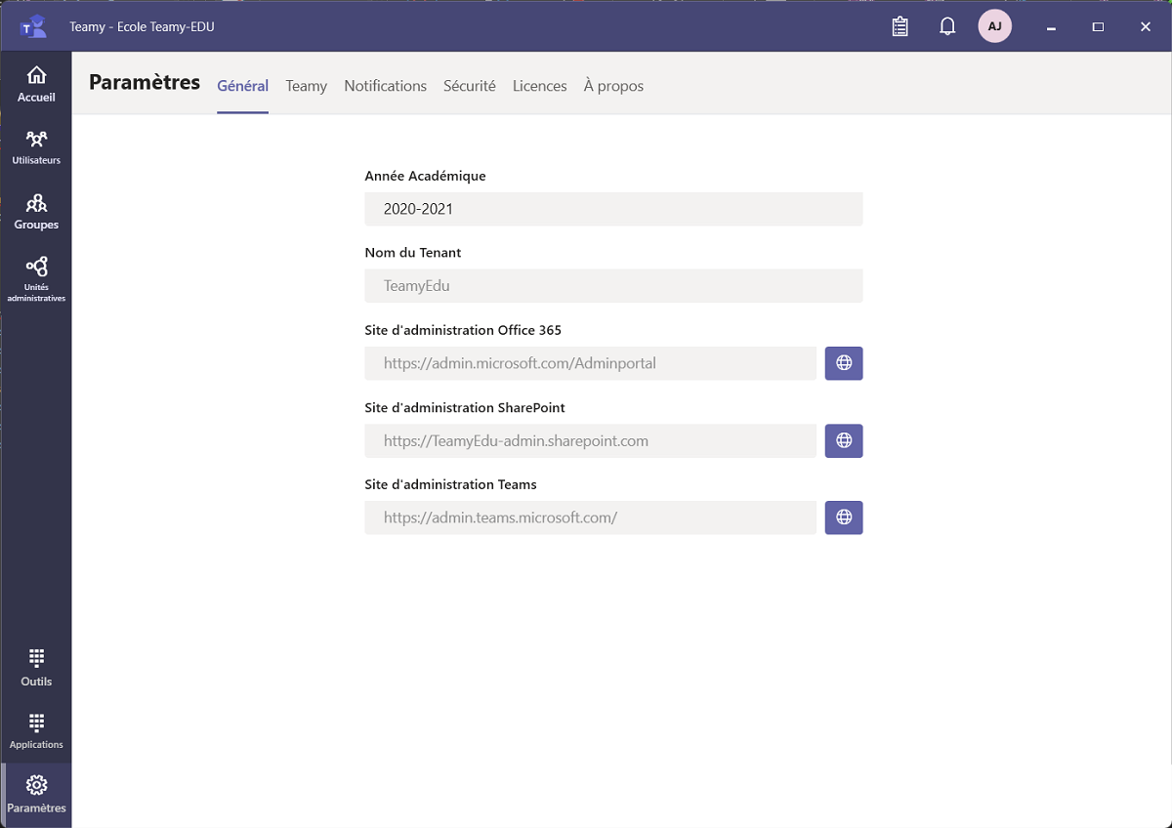
Task: Open Outils in the sidebar
Action: 36,668
